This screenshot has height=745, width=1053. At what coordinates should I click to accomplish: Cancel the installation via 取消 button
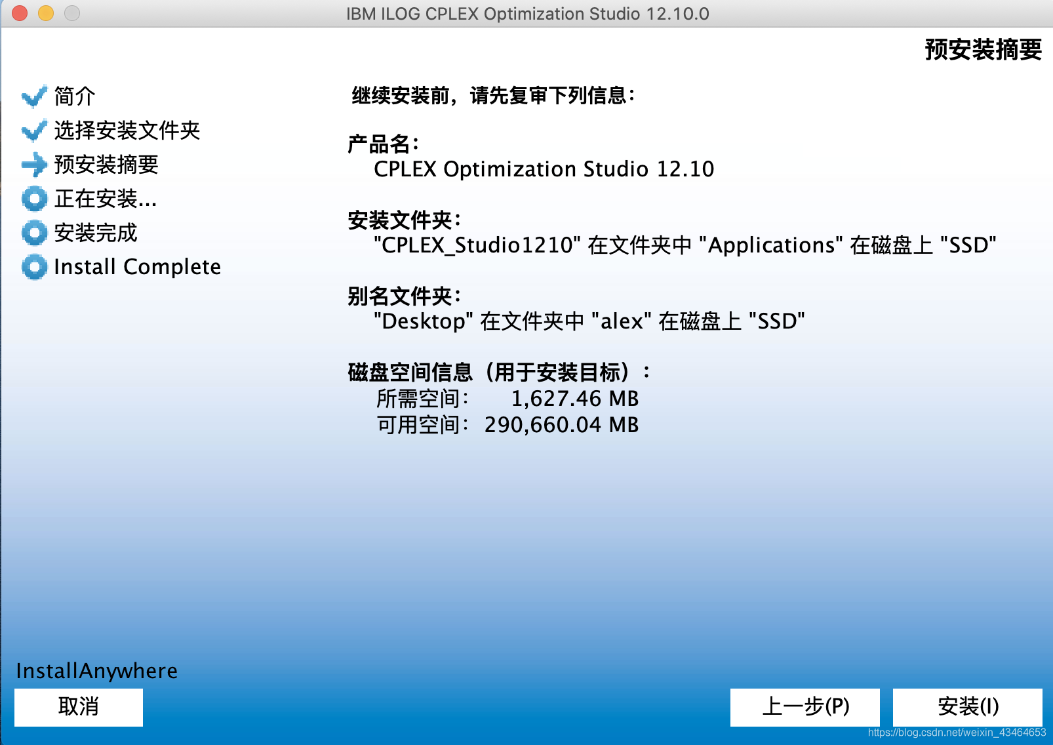(79, 707)
